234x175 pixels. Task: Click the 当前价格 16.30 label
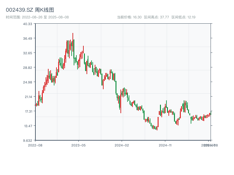pos(129,17)
